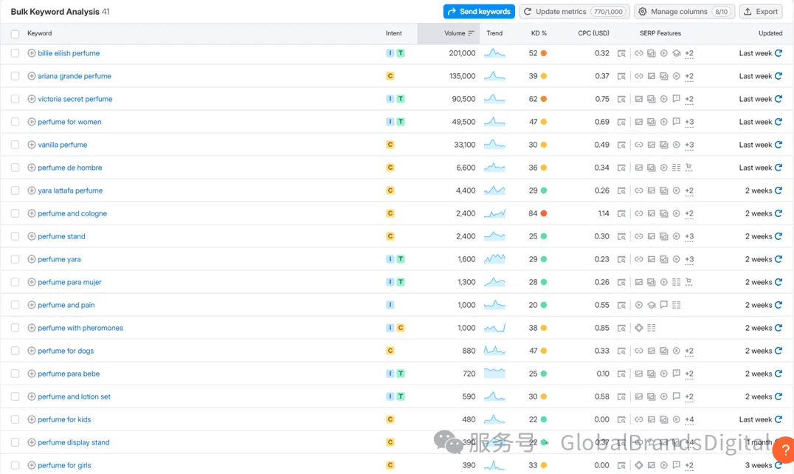View SERP icon for perfume and pain
Viewport: 794px width, 474px height.
[621, 305]
